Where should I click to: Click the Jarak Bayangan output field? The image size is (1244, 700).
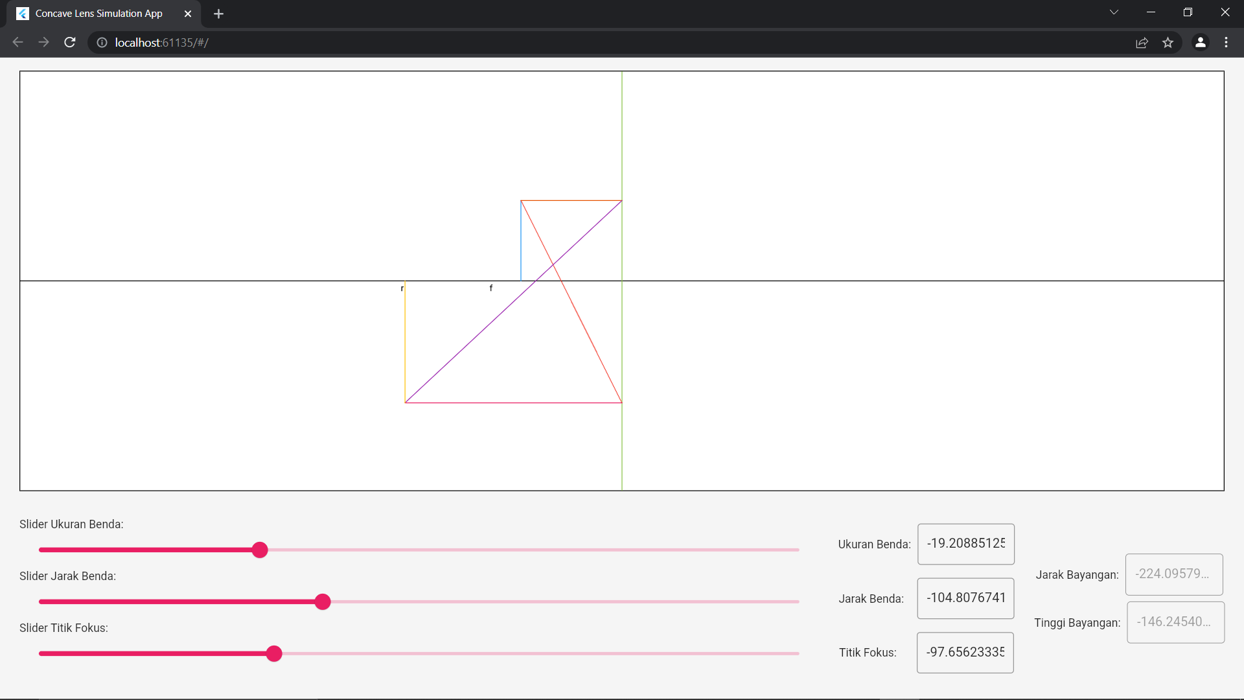tap(1173, 574)
